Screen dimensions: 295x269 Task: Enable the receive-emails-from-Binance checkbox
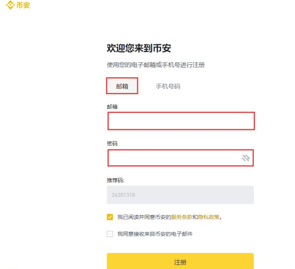[x=110, y=234]
